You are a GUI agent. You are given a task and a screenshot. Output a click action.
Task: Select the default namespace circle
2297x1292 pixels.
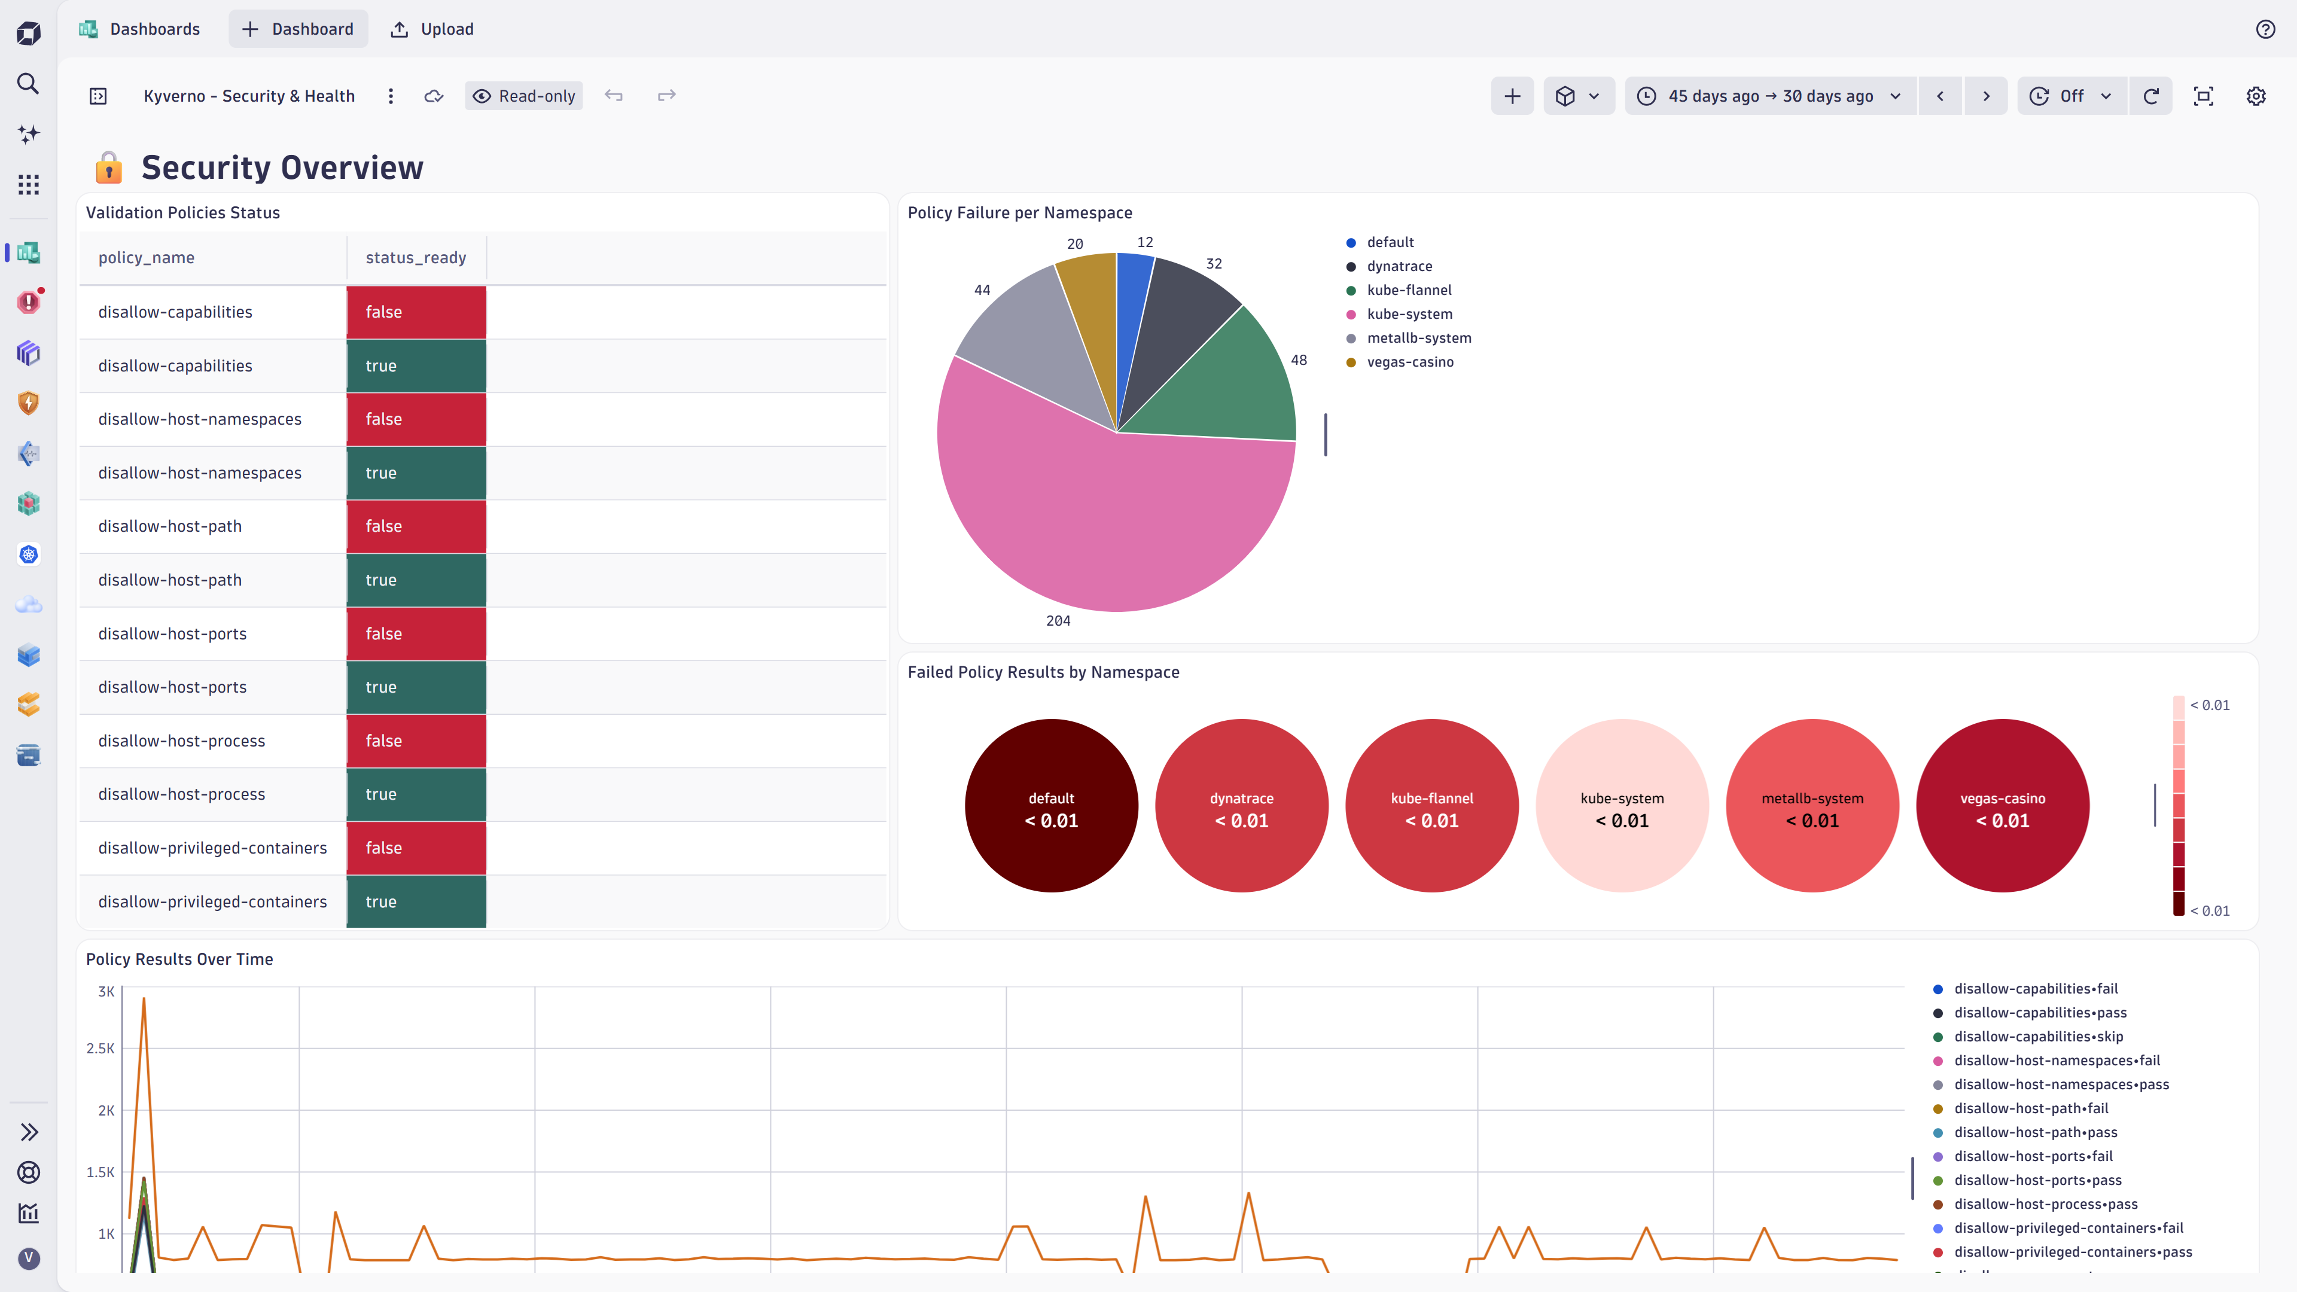tap(1052, 806)
